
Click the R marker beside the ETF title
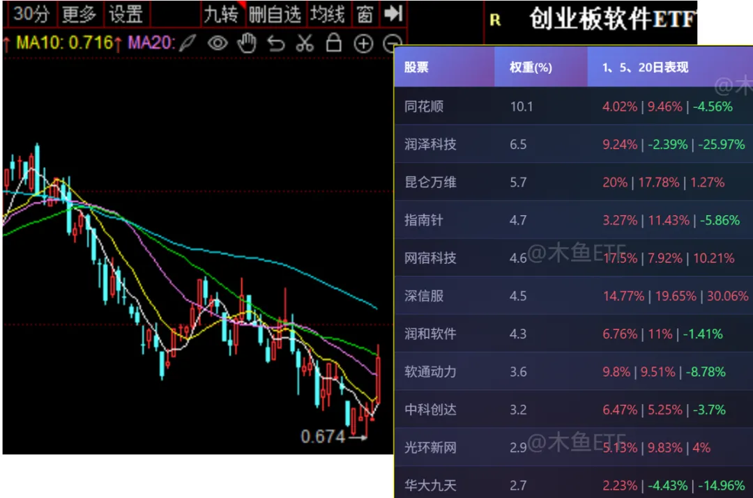[494, 20]
